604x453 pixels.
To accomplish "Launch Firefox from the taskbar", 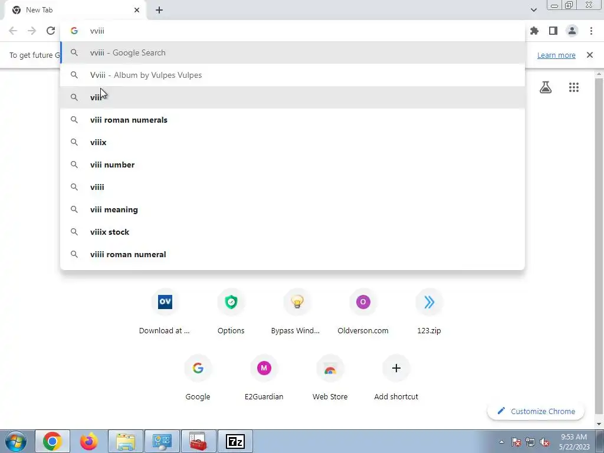I will (x=89, y=441).
